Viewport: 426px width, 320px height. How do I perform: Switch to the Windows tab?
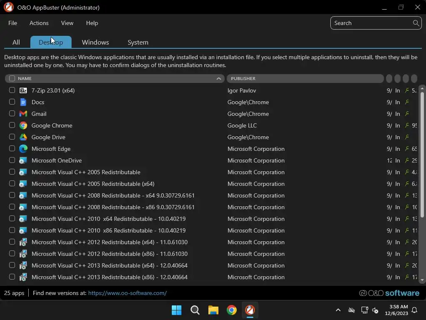95,42
